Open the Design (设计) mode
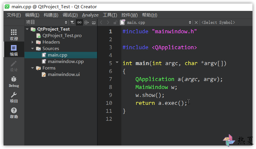 point(14,66)
